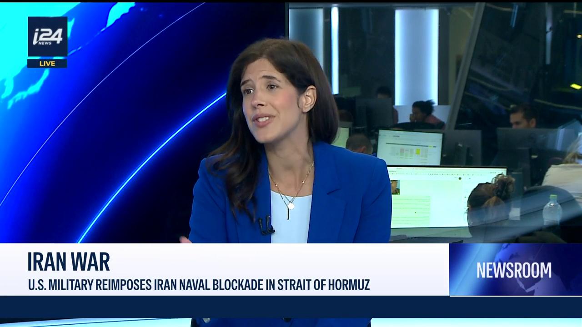Click the upper monitor with colored table

pyautogui.click(x=410, y=147)
